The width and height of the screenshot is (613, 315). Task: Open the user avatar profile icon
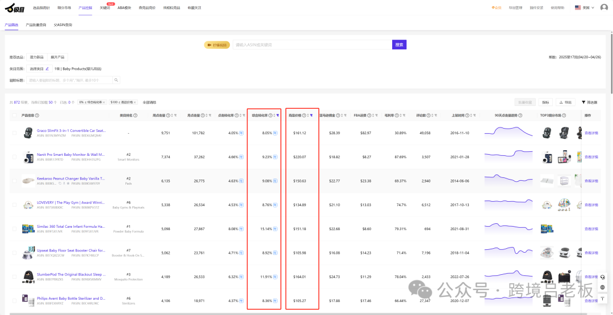(x=604, y=8)
